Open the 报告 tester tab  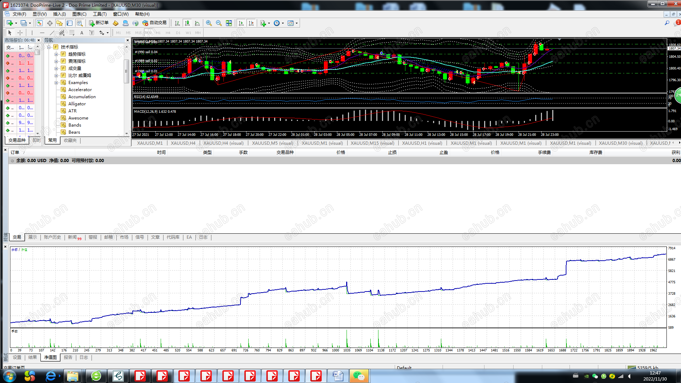[68, 357]
